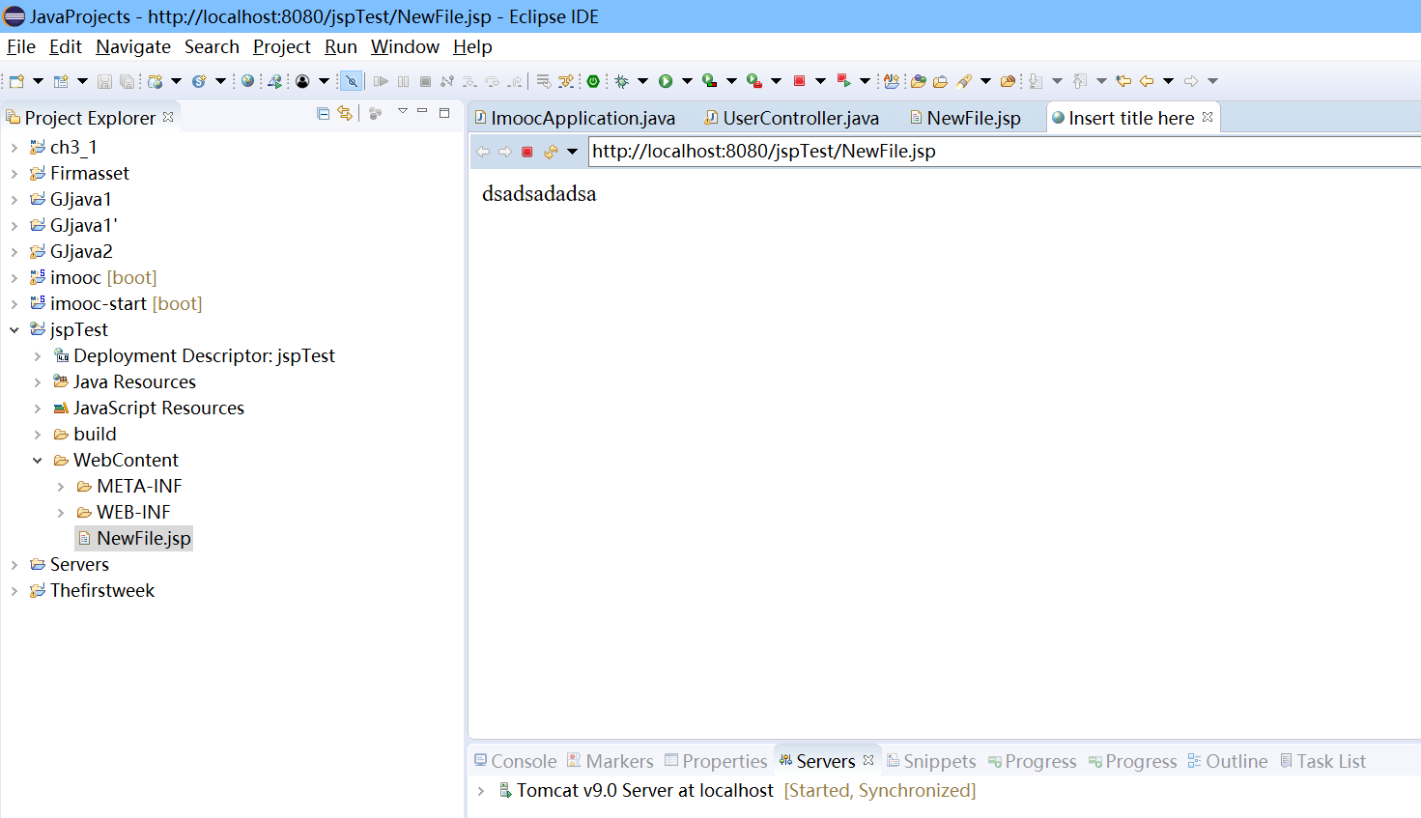Click the New file wizard icon
The width and height of the screenshot is (1421, 818).
tap(16, 81)
